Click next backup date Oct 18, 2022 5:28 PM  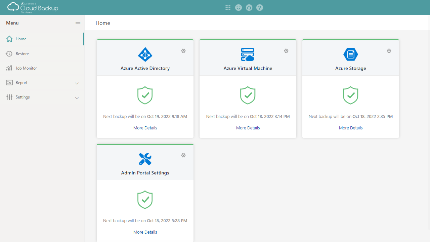point(167,221)
